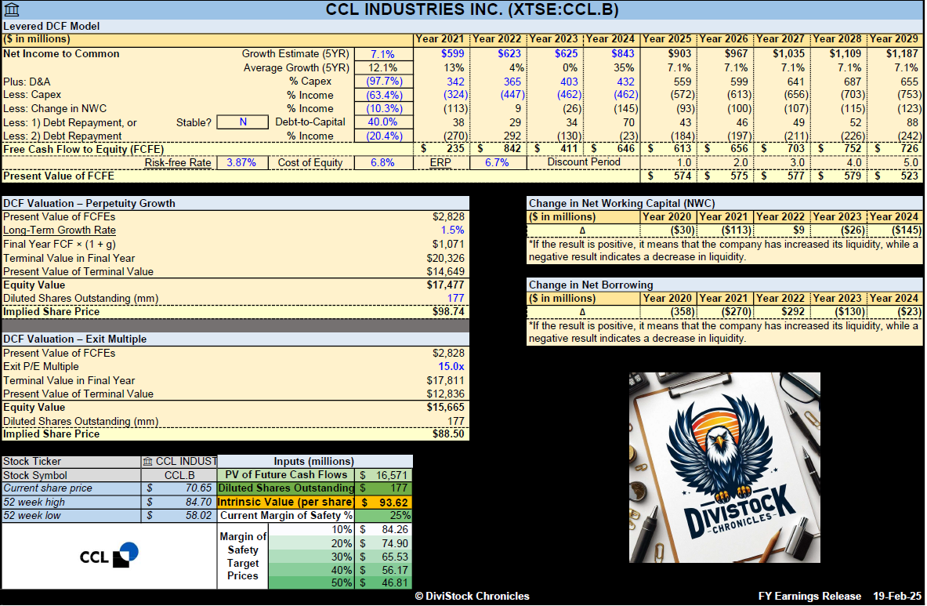This screenshot has width=927, height=606.
Task: Select the Levered DCF Model heading
Action: click(52, 26)
